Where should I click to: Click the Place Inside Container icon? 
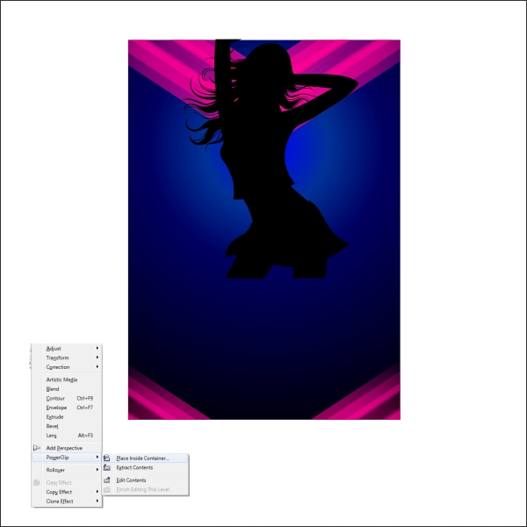point(107,458)
